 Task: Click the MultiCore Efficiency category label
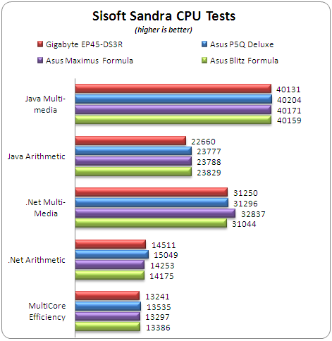(x=47, y=311)
